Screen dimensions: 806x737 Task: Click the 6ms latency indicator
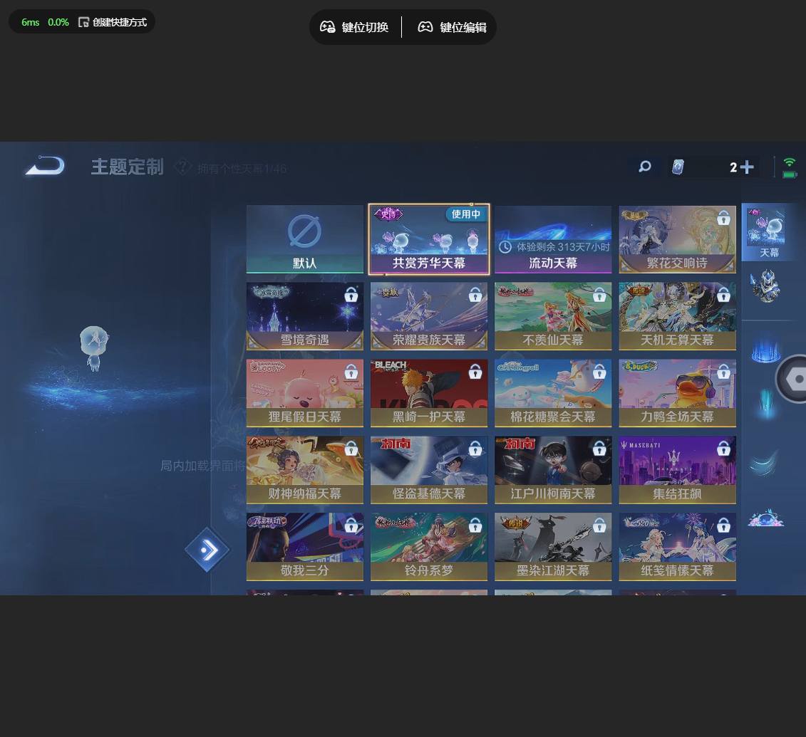(31, 22)
